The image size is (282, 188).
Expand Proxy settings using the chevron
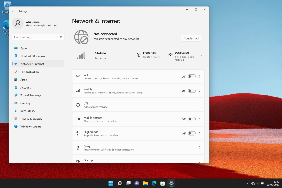point(200,148)
